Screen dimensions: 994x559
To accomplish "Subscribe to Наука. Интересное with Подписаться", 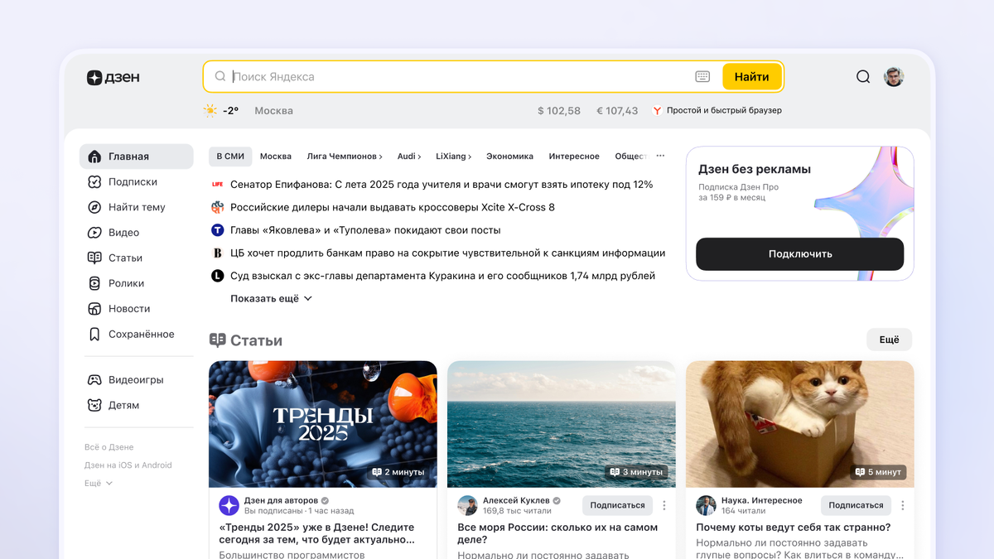I will coord(856,505).
